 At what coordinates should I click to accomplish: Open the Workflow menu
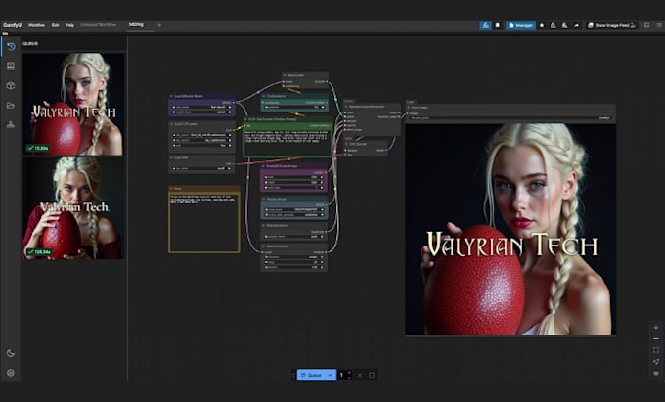click(36, 24)
